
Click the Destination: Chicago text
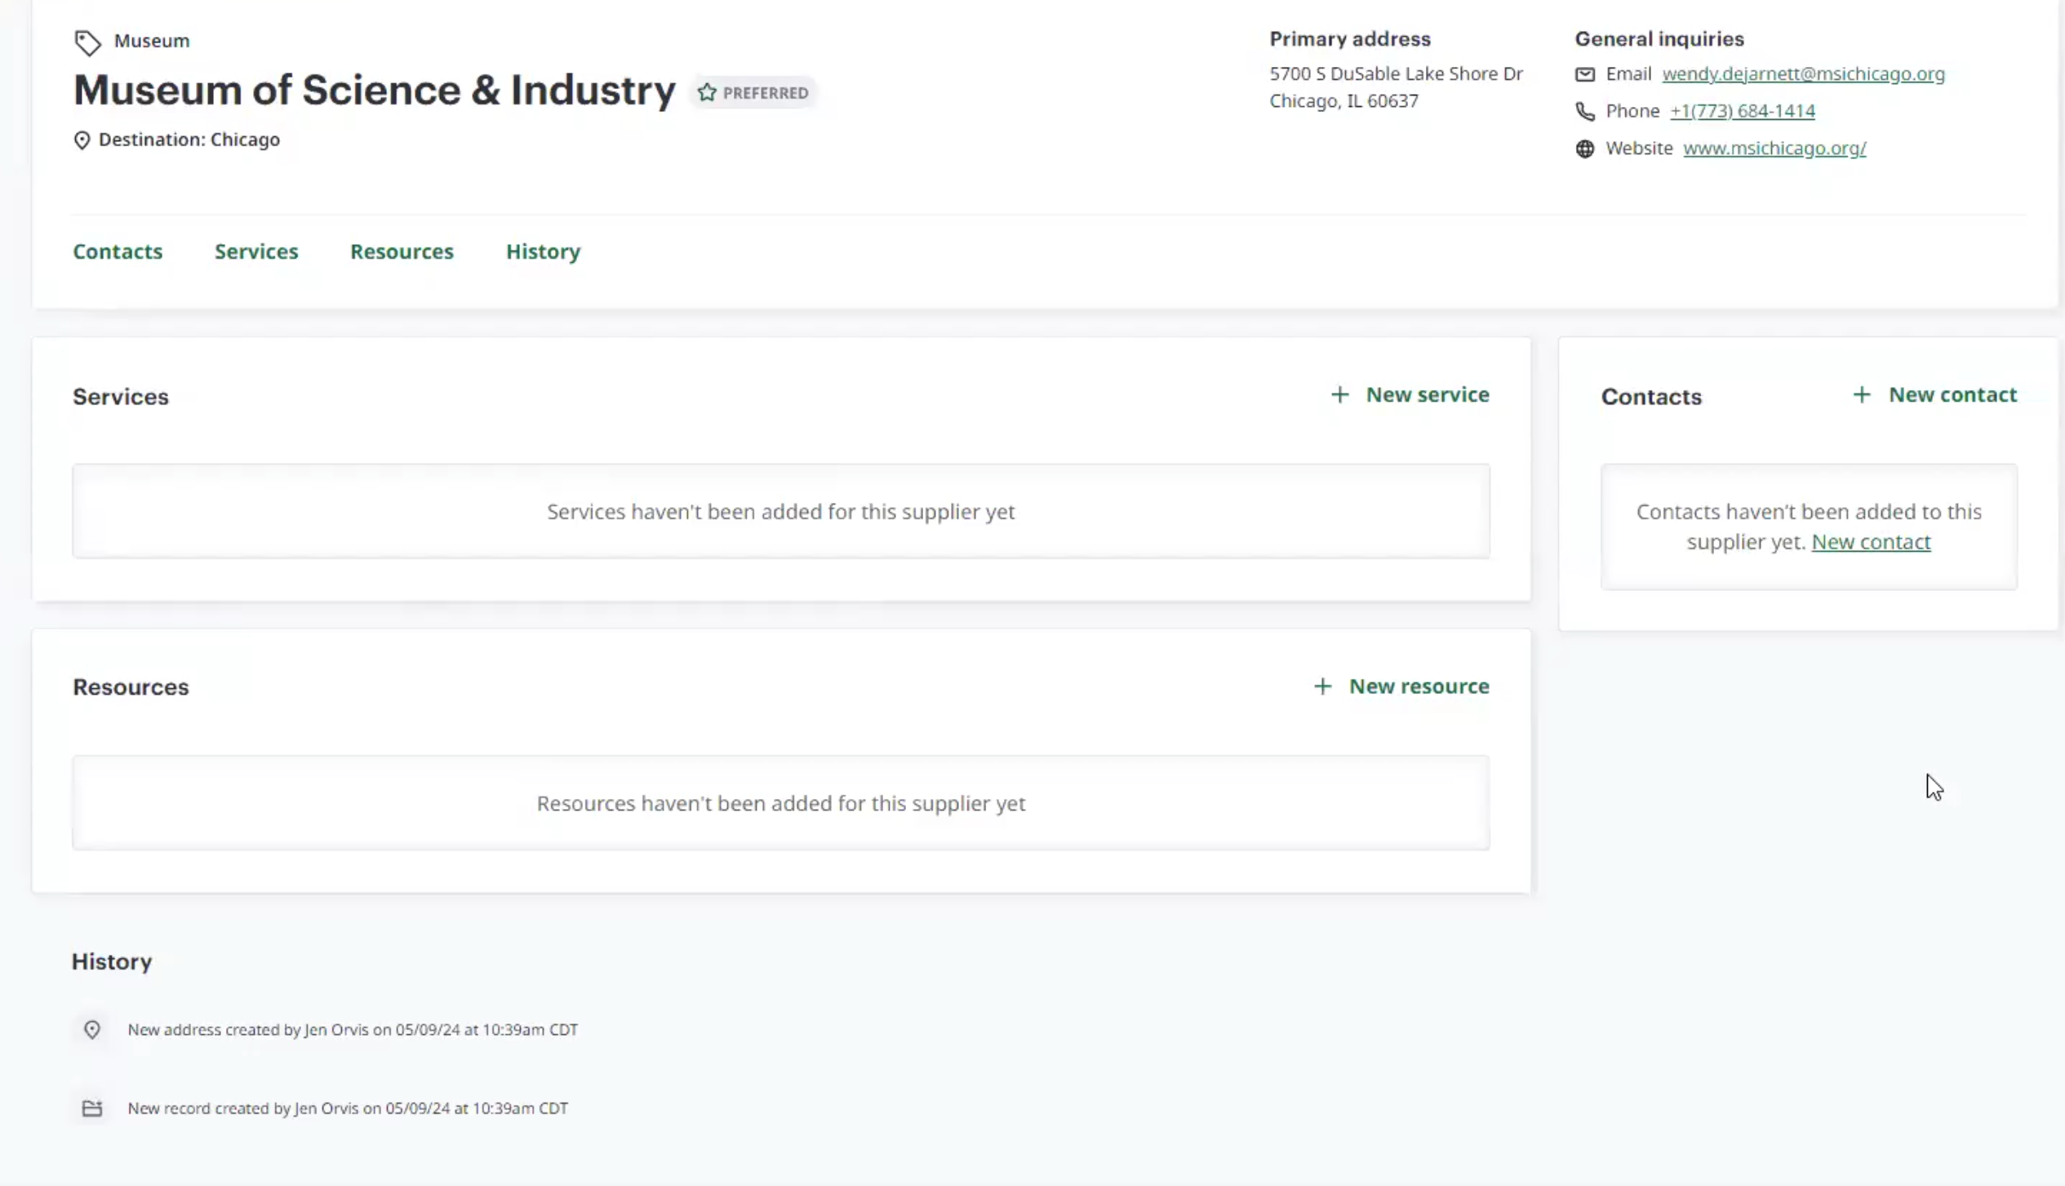(189, 140)
